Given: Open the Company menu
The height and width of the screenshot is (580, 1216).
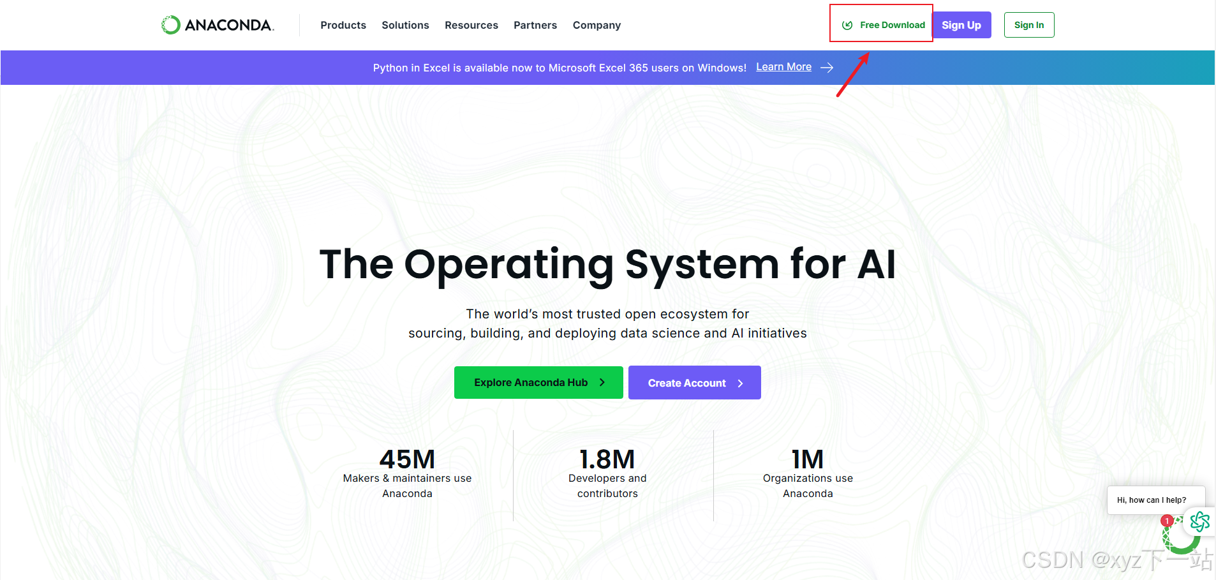Looking at the screenshot, I should pyautogui.click(x=597, y=25).
